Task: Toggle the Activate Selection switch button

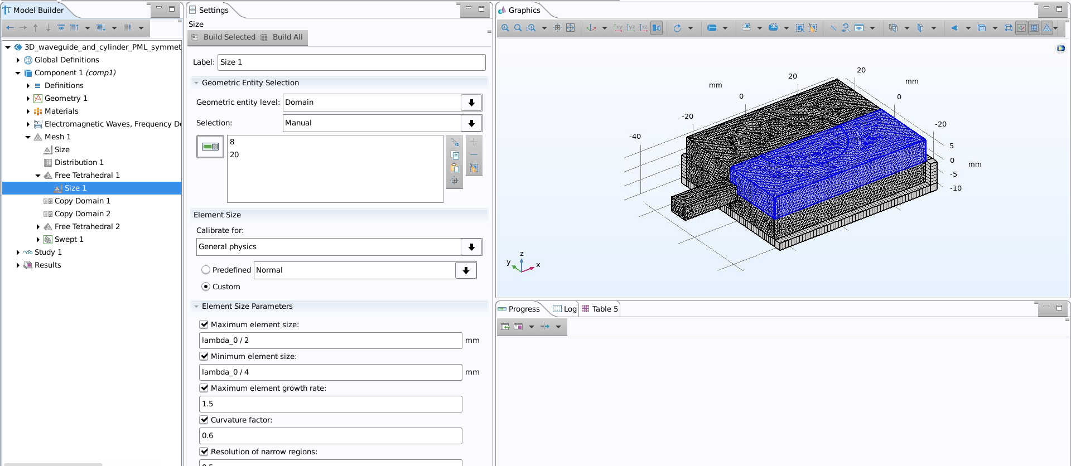Action: [210, 147]
